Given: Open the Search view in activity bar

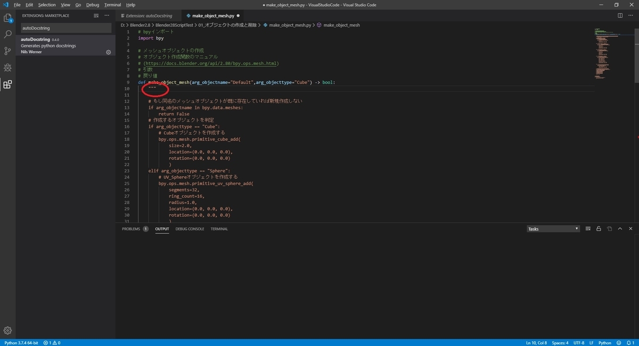Looking at the screenshot, I should 7,34.
